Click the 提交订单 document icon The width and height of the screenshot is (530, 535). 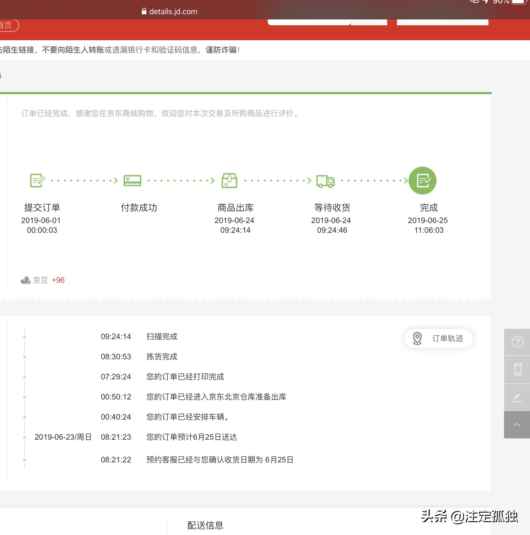(36, 181)
